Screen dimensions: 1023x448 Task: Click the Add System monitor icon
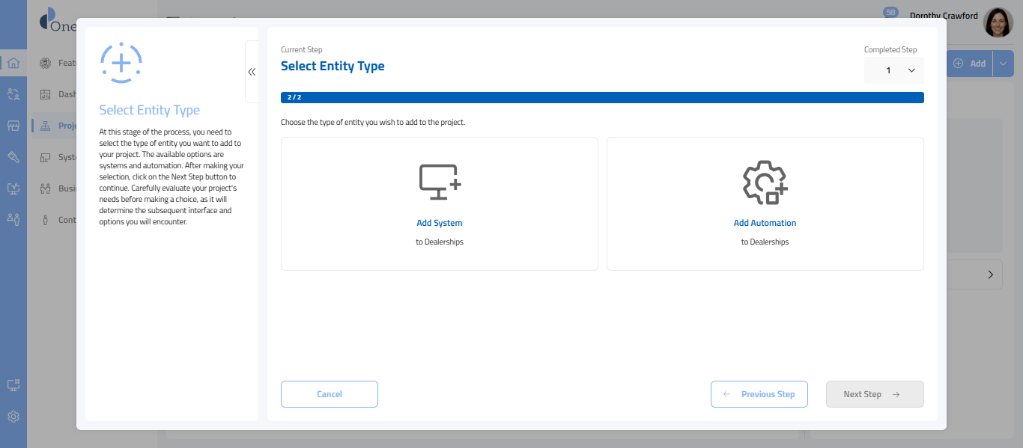[439, 182]
